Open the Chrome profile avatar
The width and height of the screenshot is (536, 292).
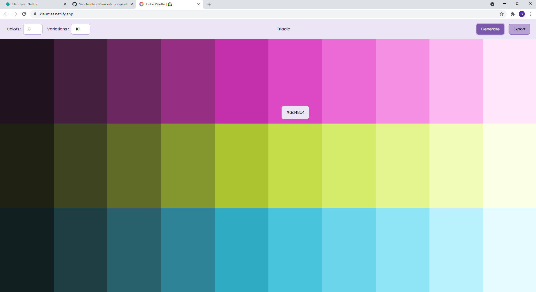[522, 14]
